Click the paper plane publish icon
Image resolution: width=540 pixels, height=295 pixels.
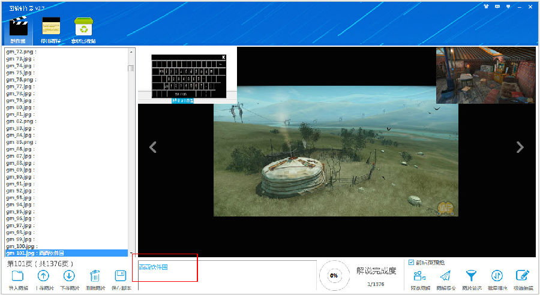446,276
